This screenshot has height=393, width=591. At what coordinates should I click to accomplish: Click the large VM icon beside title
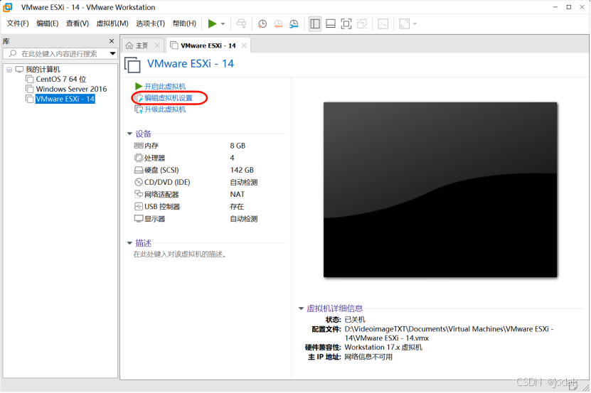click(132, 65)
